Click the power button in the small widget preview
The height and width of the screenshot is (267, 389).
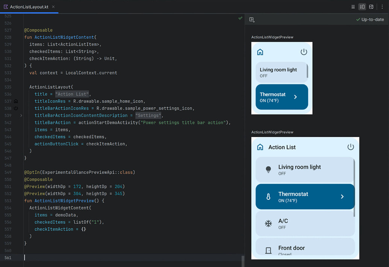(x=304, y=52)
